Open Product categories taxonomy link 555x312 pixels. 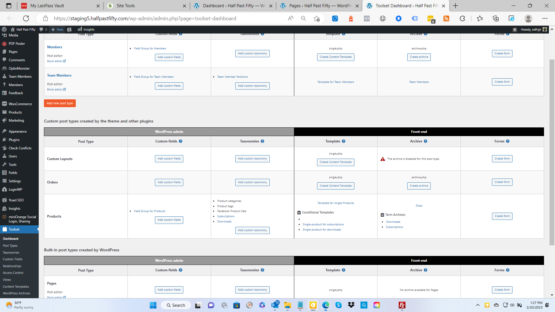[229, 201]
